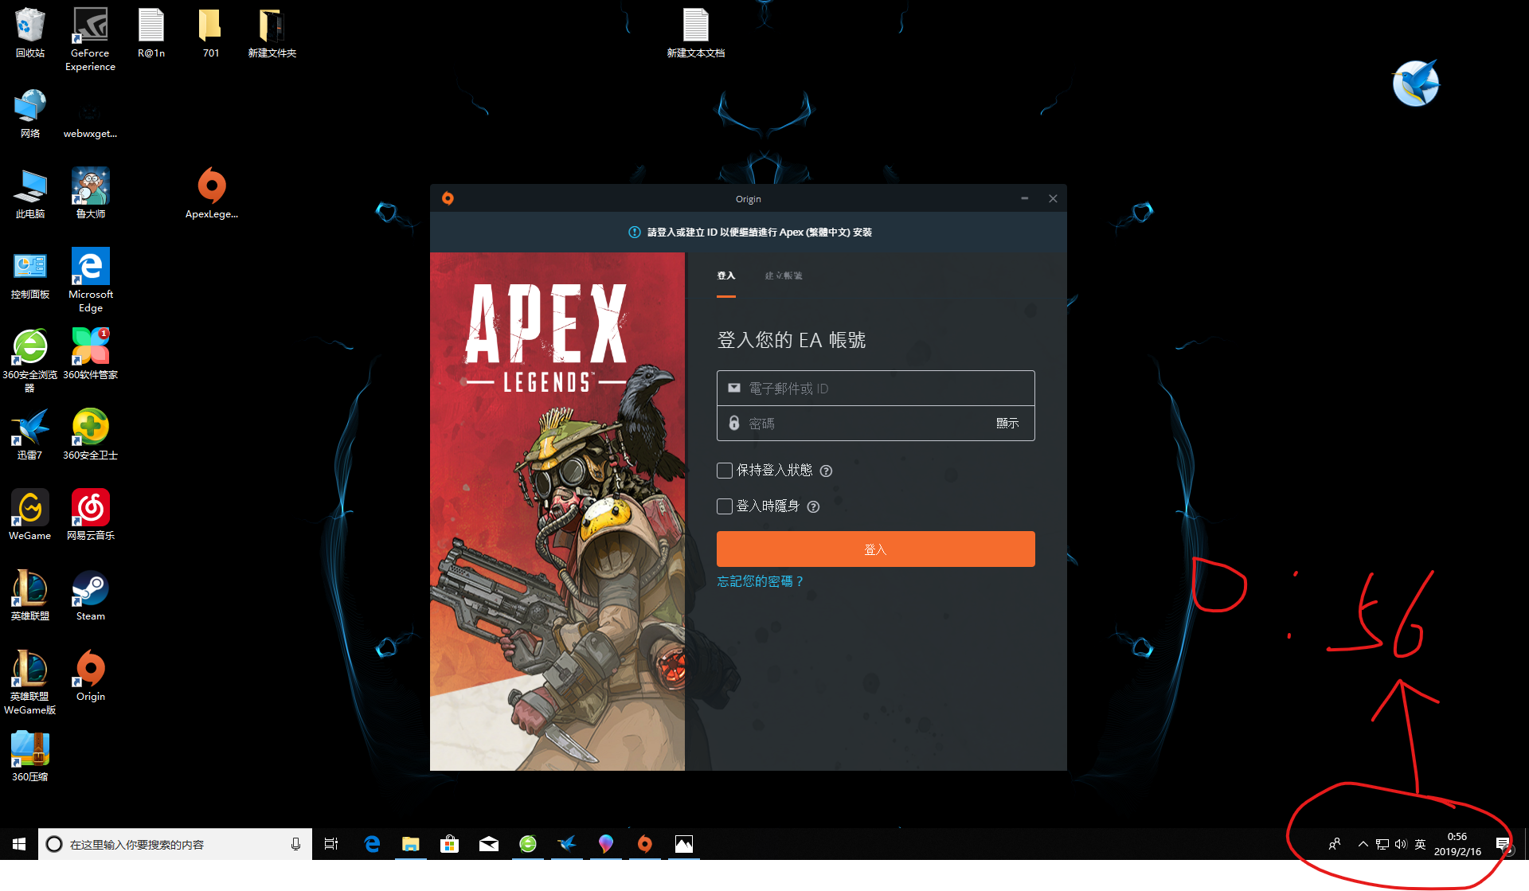
Task: Select the 此电脑 This PC icon
Action: click(x=30, y=194)
